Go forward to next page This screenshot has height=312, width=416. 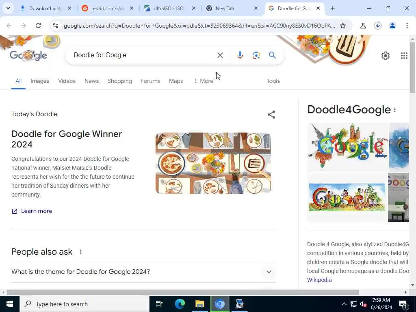(x=24, y=26)
